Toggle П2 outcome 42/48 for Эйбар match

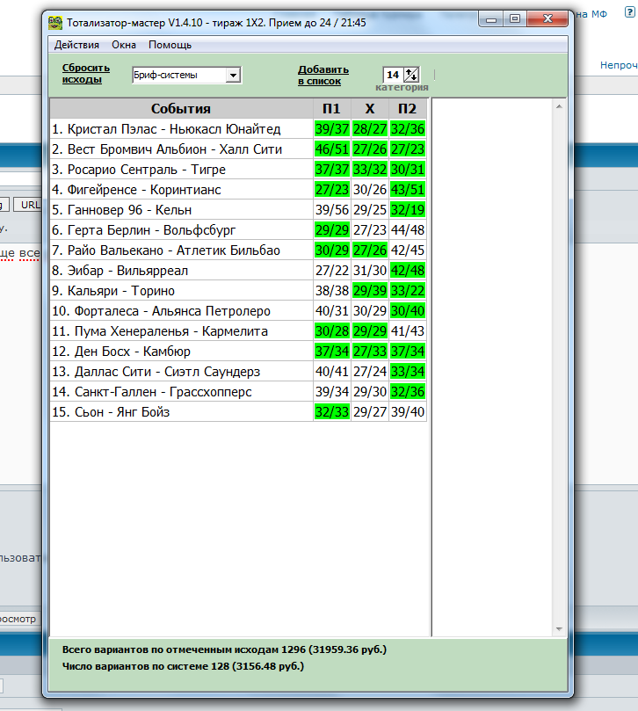coord(408,271)
